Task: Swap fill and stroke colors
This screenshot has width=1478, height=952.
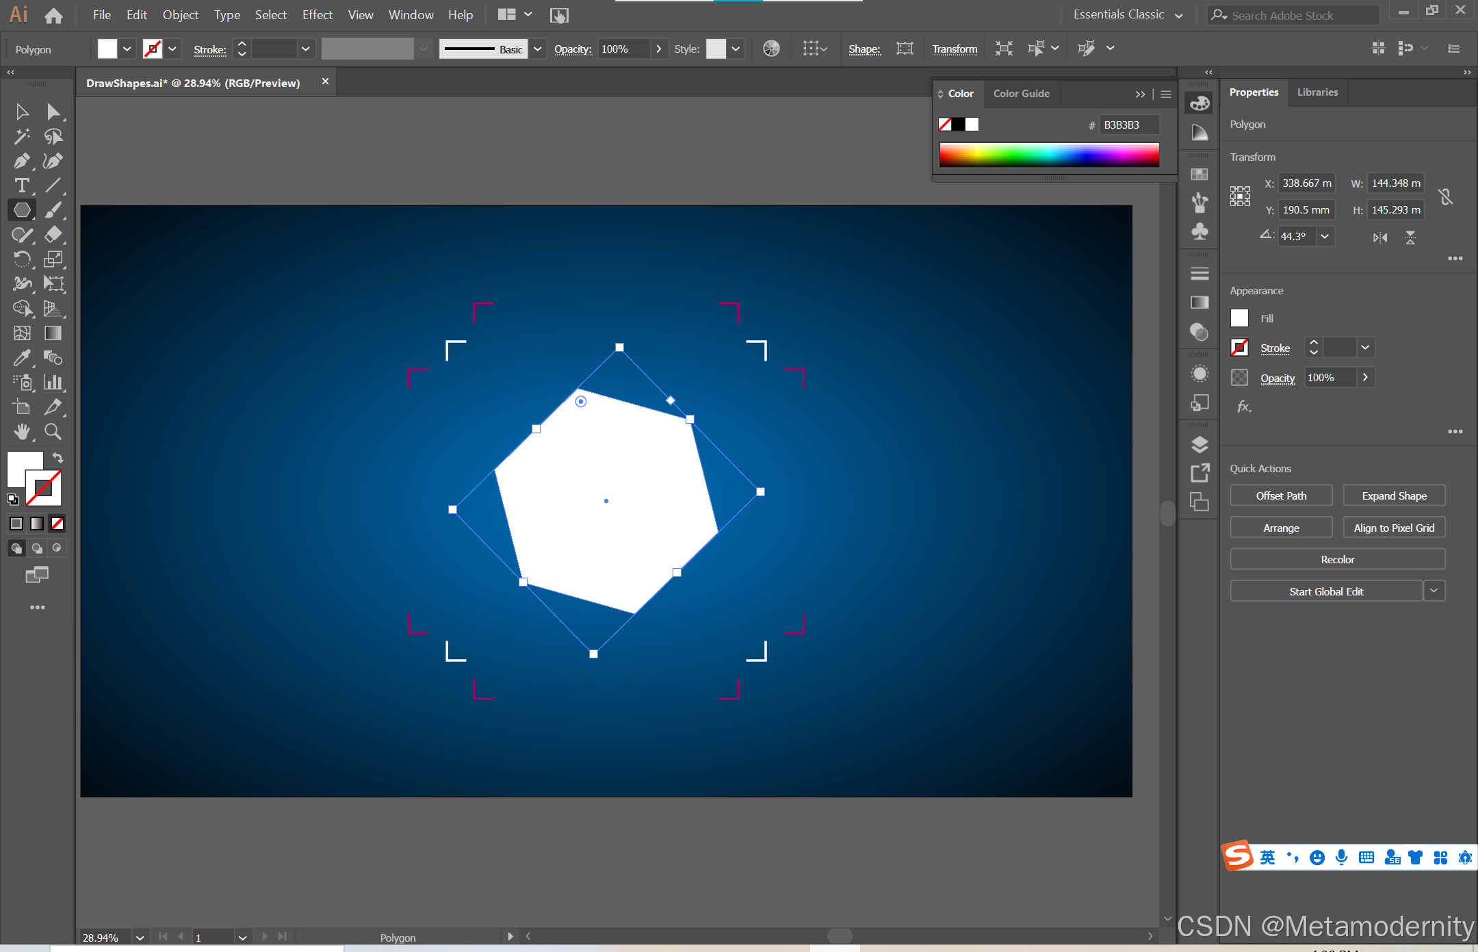Action: click(58, 458)
